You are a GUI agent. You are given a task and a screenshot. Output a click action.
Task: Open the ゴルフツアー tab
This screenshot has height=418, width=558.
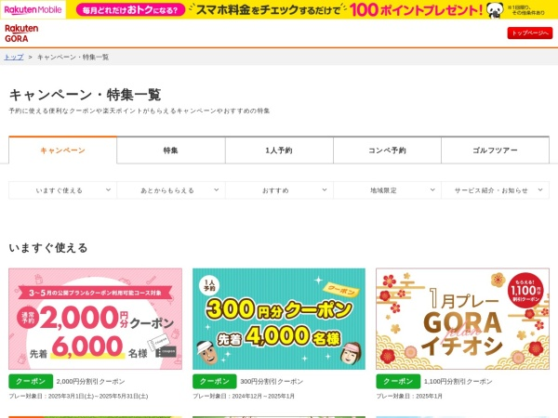tap(495, 150)
